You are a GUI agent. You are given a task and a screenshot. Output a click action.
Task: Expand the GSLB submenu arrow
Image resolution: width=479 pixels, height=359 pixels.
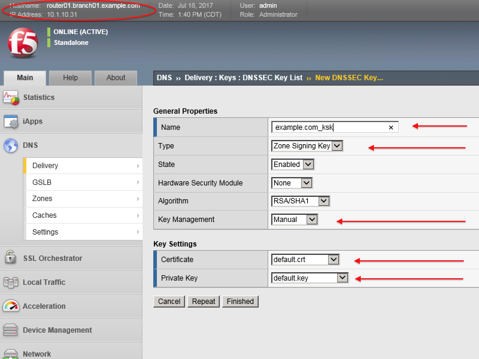coord(138,182)
